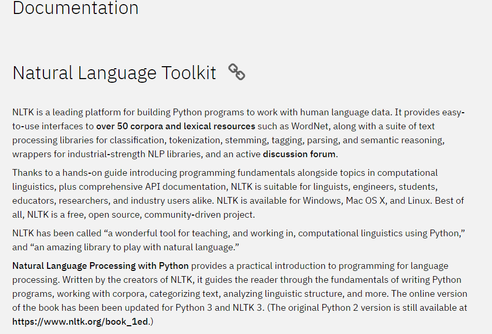Viewport: 492px width, 334px height.
Task: Click the phrase 'Written by the creators of NLTK'
Action: pos(127,280)
